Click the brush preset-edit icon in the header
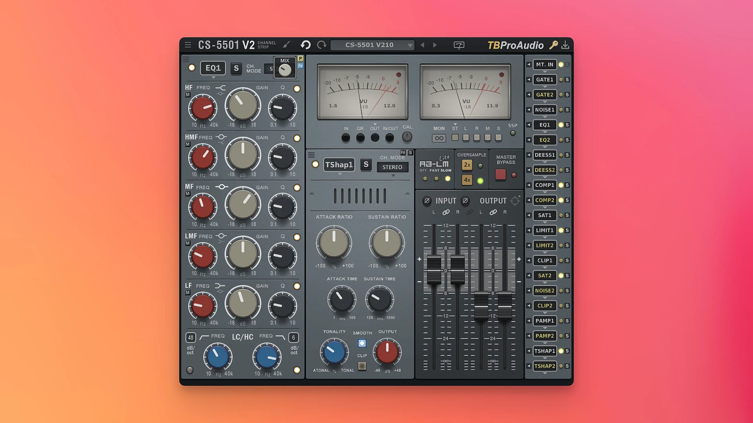Image resolution: width=753 pixels, height=423 pixels. (x=286, y=45)
